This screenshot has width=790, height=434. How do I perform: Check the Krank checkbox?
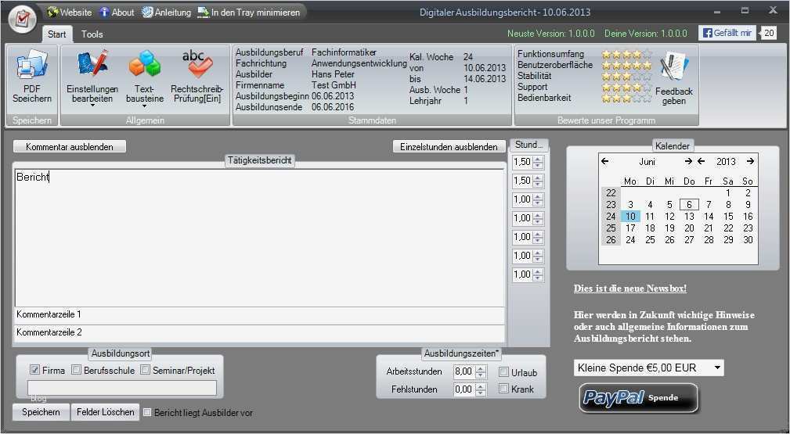tap(503, 389)
